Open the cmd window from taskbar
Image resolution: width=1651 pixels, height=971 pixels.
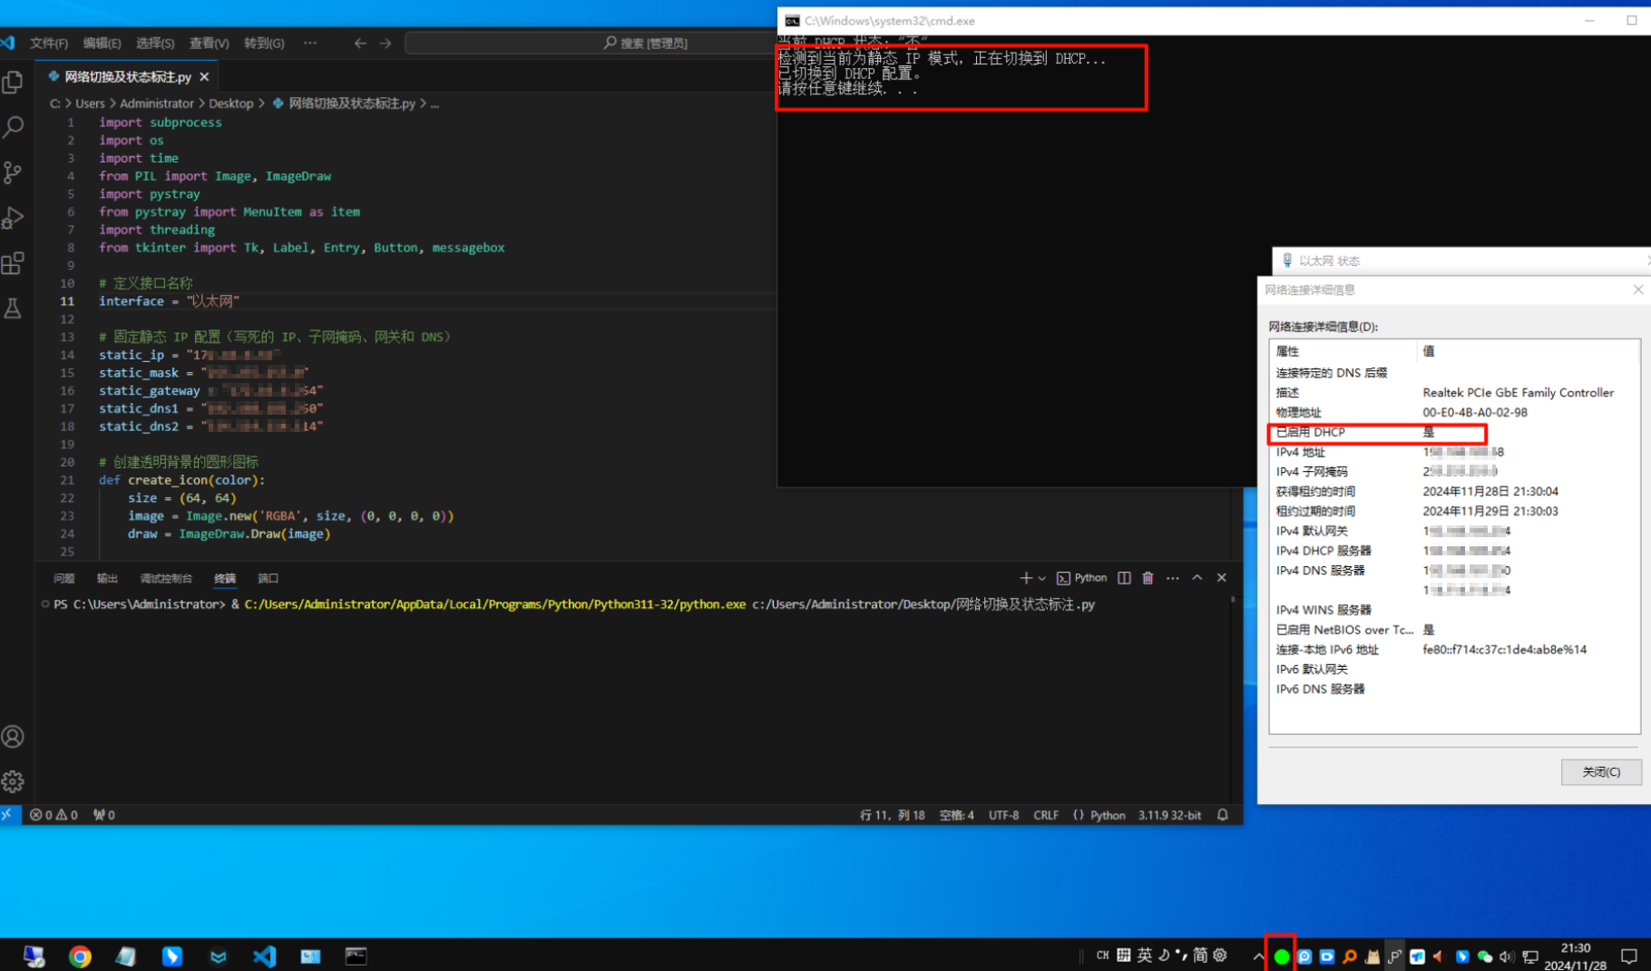[356, 956]
